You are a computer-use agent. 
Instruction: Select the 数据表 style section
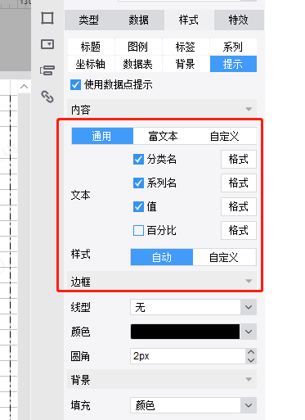click(138, 64)
